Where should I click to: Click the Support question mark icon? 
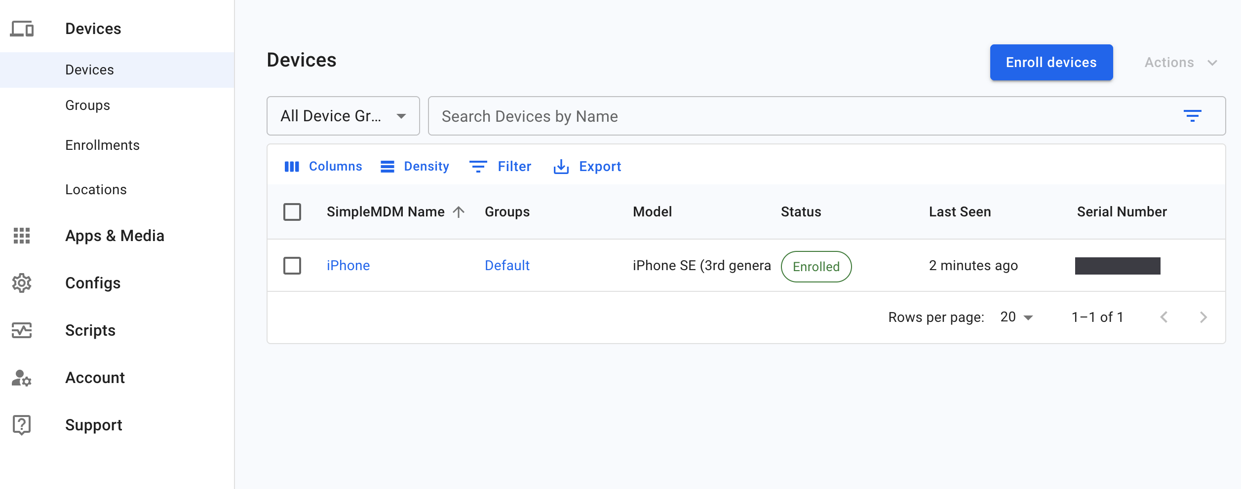22,425
